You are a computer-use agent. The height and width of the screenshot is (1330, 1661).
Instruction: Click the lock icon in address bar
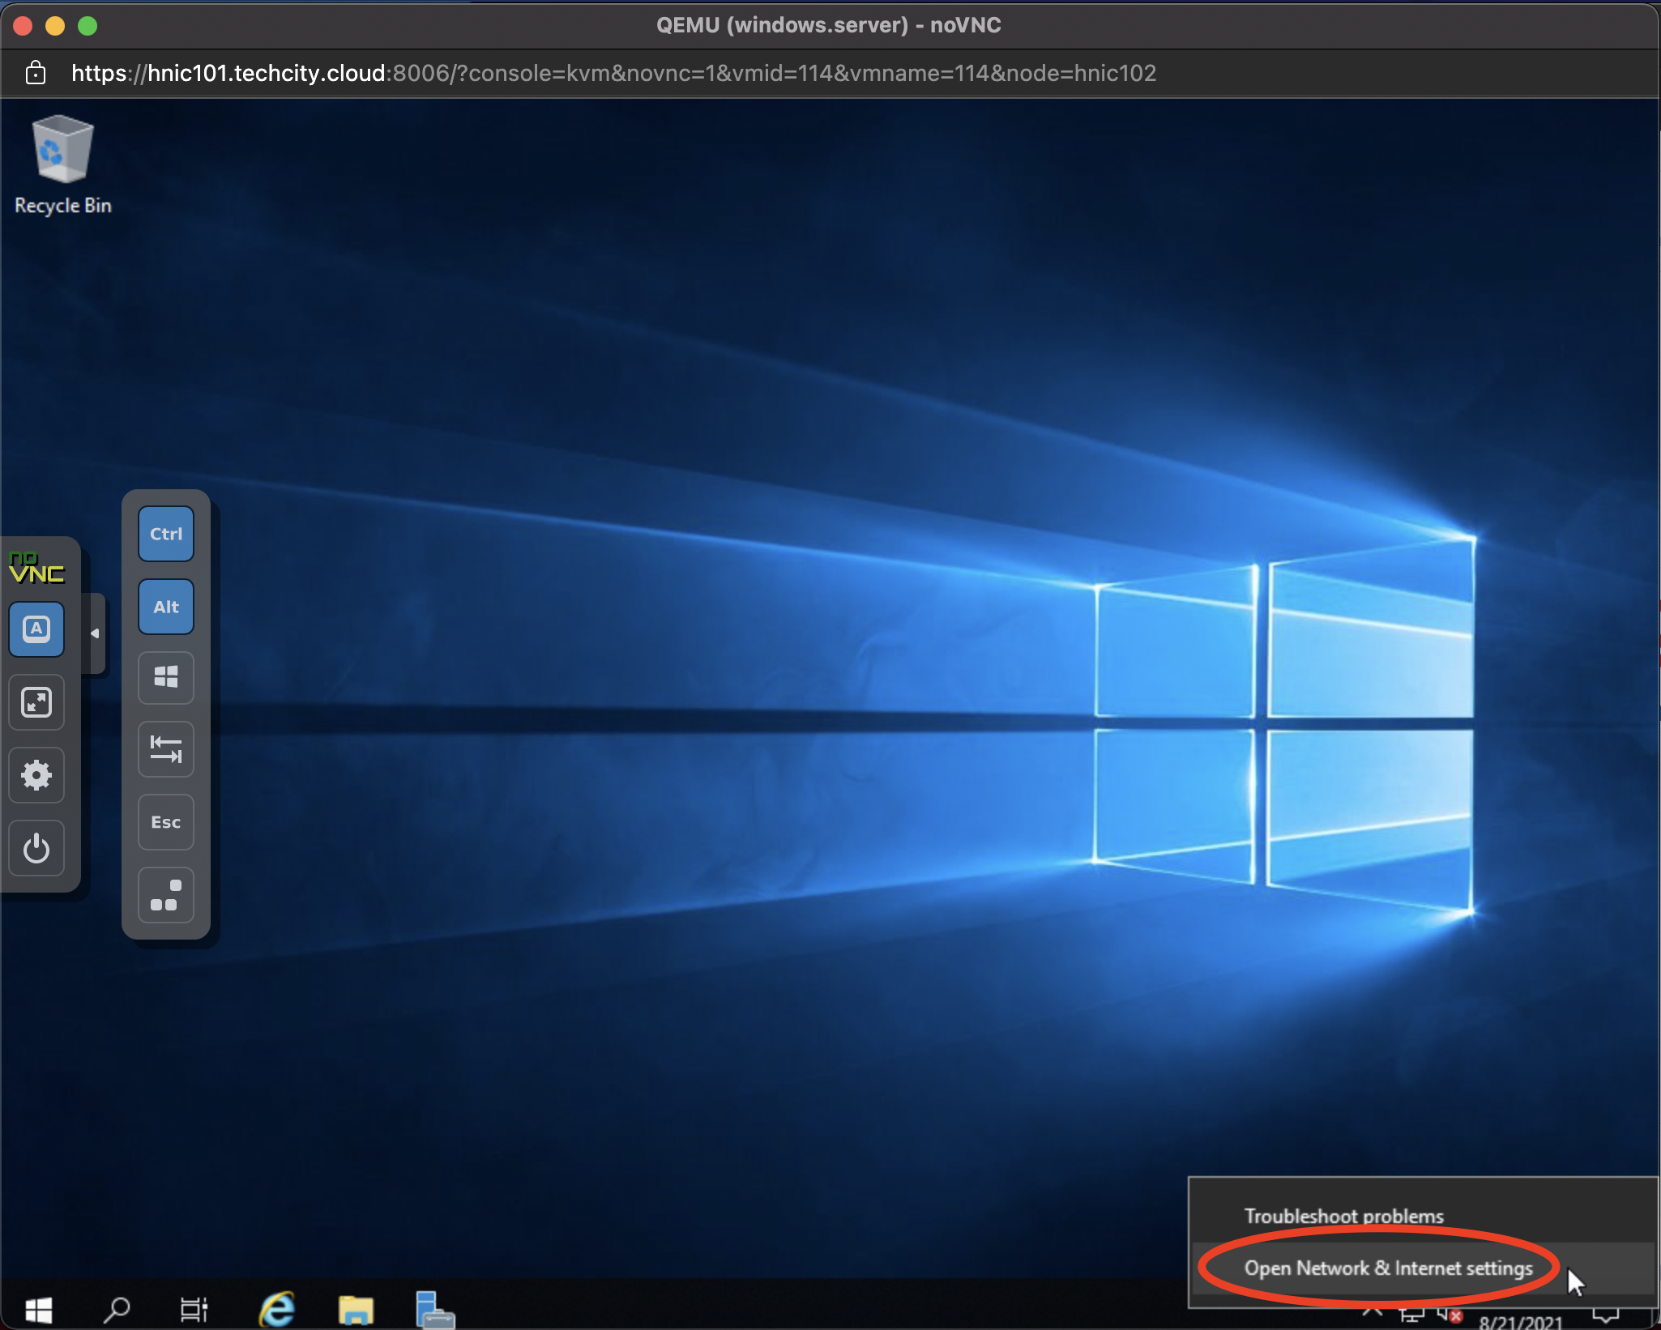point(35,73)
